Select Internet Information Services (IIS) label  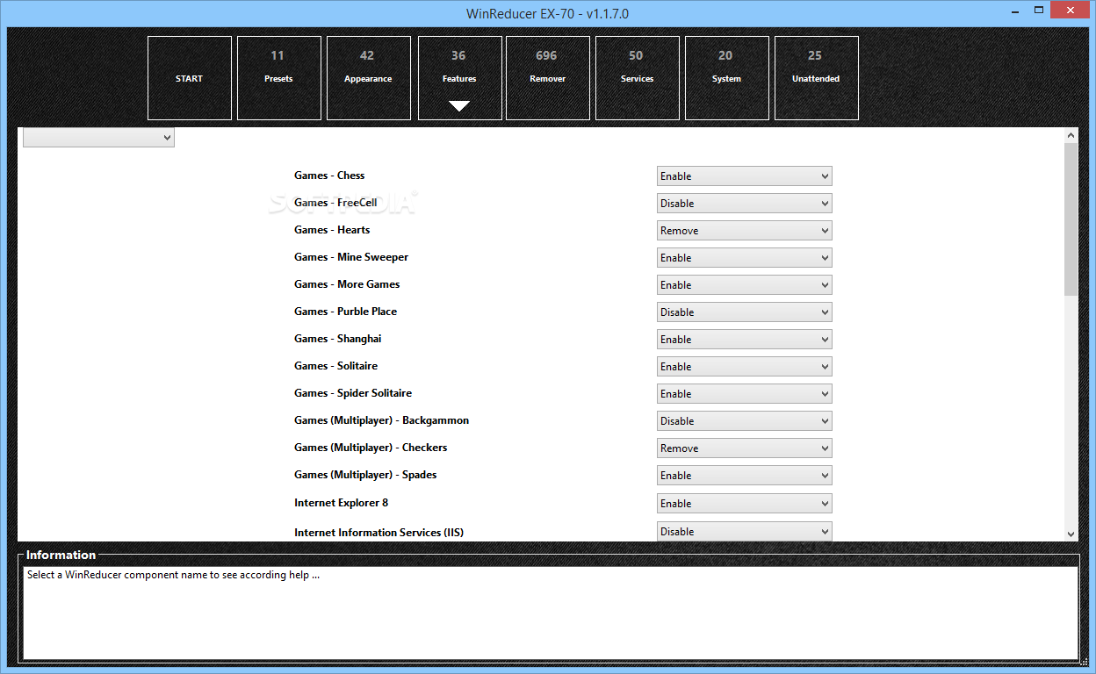pyautogui.click(x=379, y=533)
